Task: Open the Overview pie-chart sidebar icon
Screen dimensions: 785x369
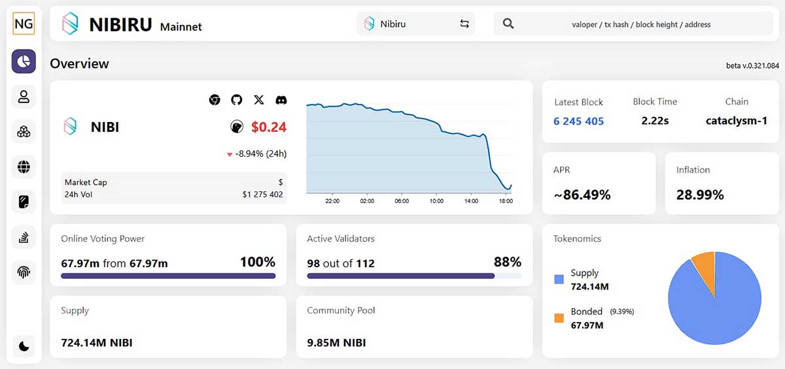Action: tap(24, 61)
